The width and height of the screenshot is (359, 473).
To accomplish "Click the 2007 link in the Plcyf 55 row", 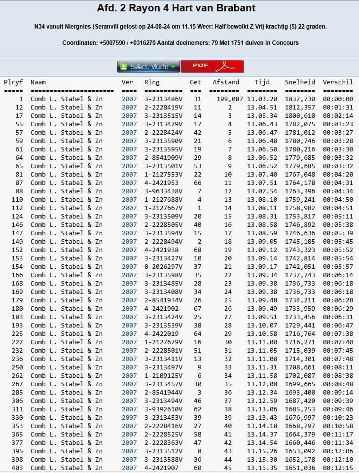I will click(x=129, y=124).
